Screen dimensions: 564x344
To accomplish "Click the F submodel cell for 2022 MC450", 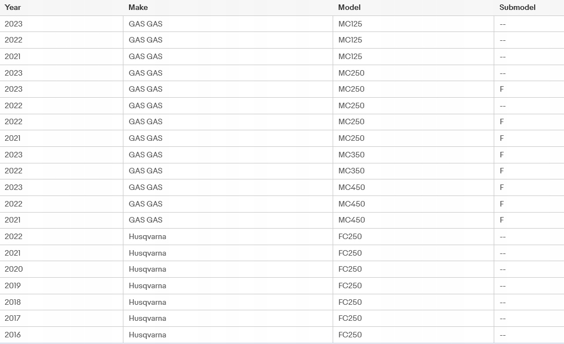I will (502, 204).
